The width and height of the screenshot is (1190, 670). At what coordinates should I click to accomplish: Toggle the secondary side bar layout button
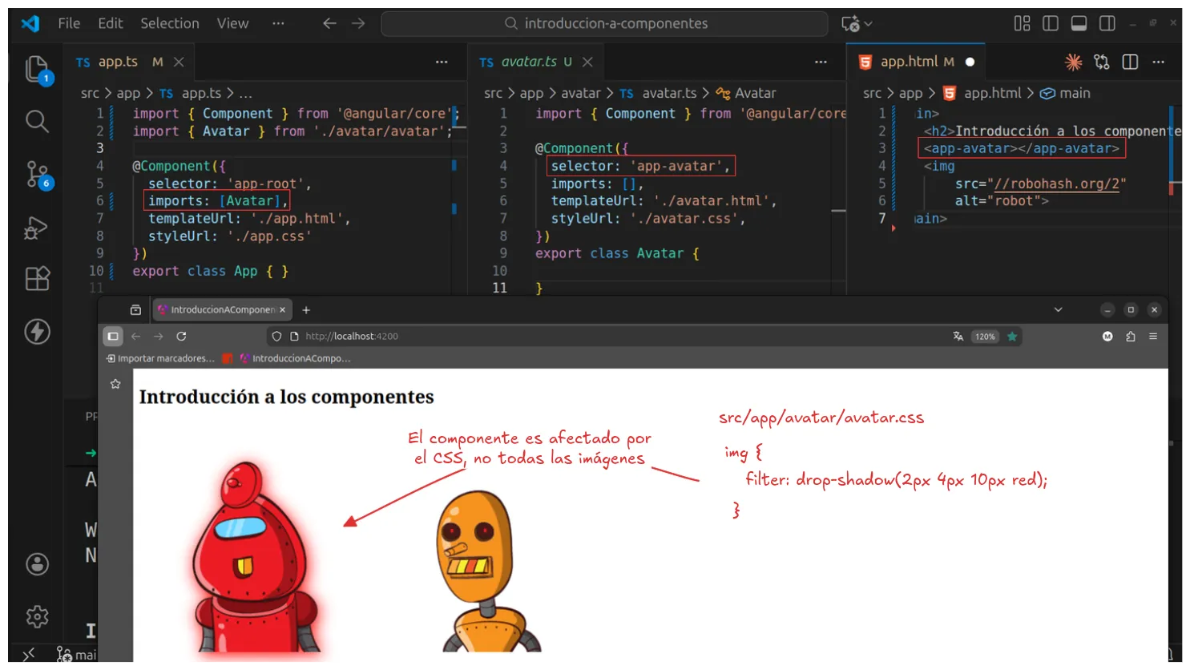pyautogui.click(x=1107, y=23)
